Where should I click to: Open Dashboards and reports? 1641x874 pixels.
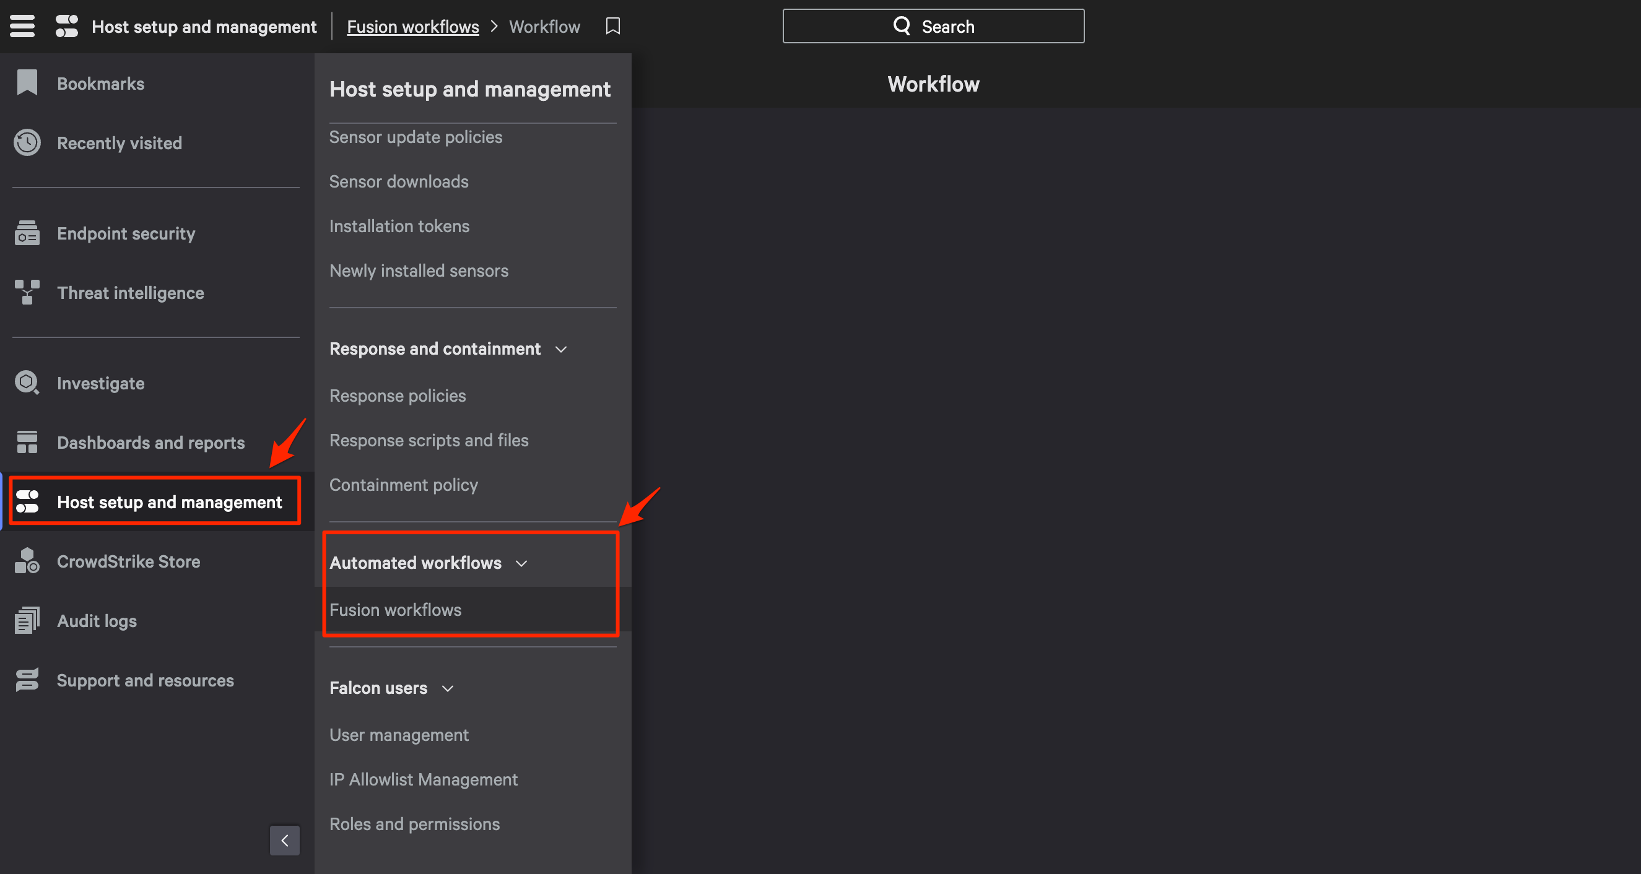(150, 443)
